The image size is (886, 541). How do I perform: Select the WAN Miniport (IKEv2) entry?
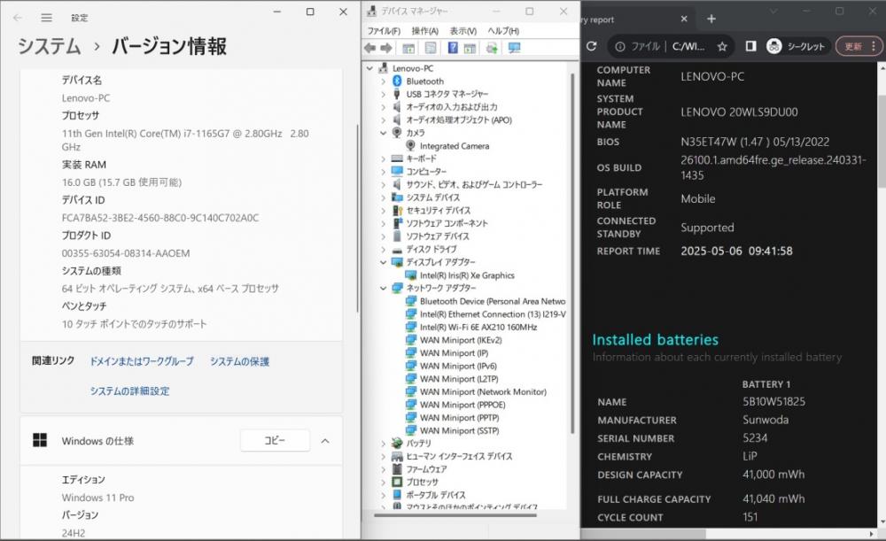pos(461,340)
